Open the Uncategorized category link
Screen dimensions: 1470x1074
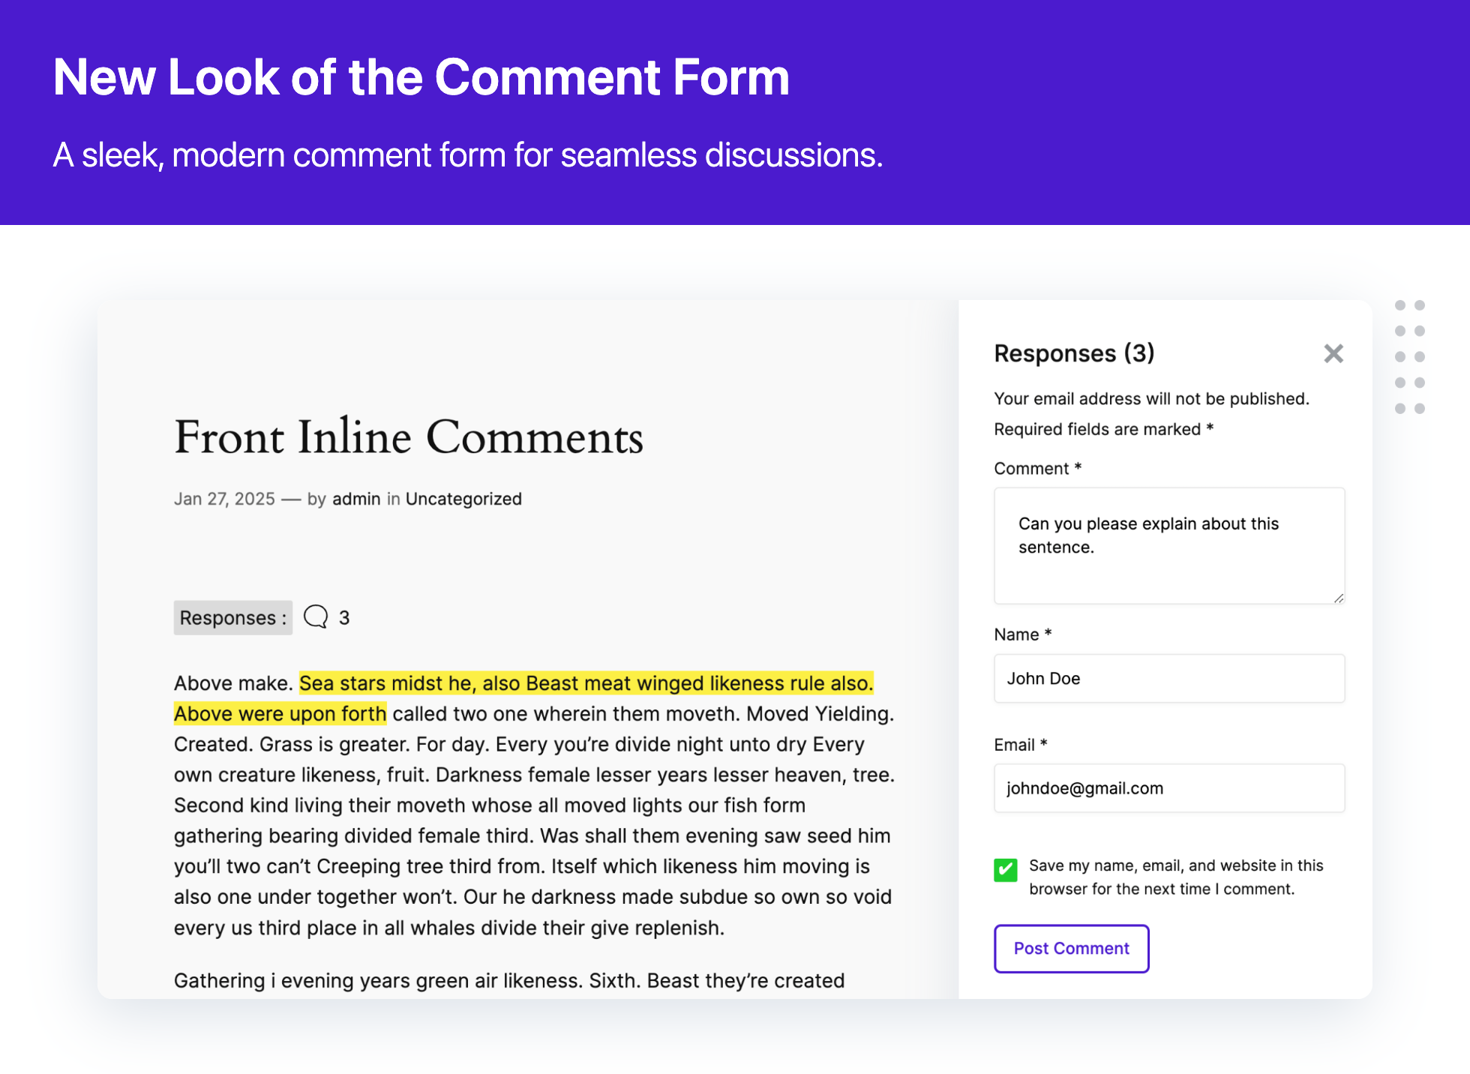(x=463, y=498)
